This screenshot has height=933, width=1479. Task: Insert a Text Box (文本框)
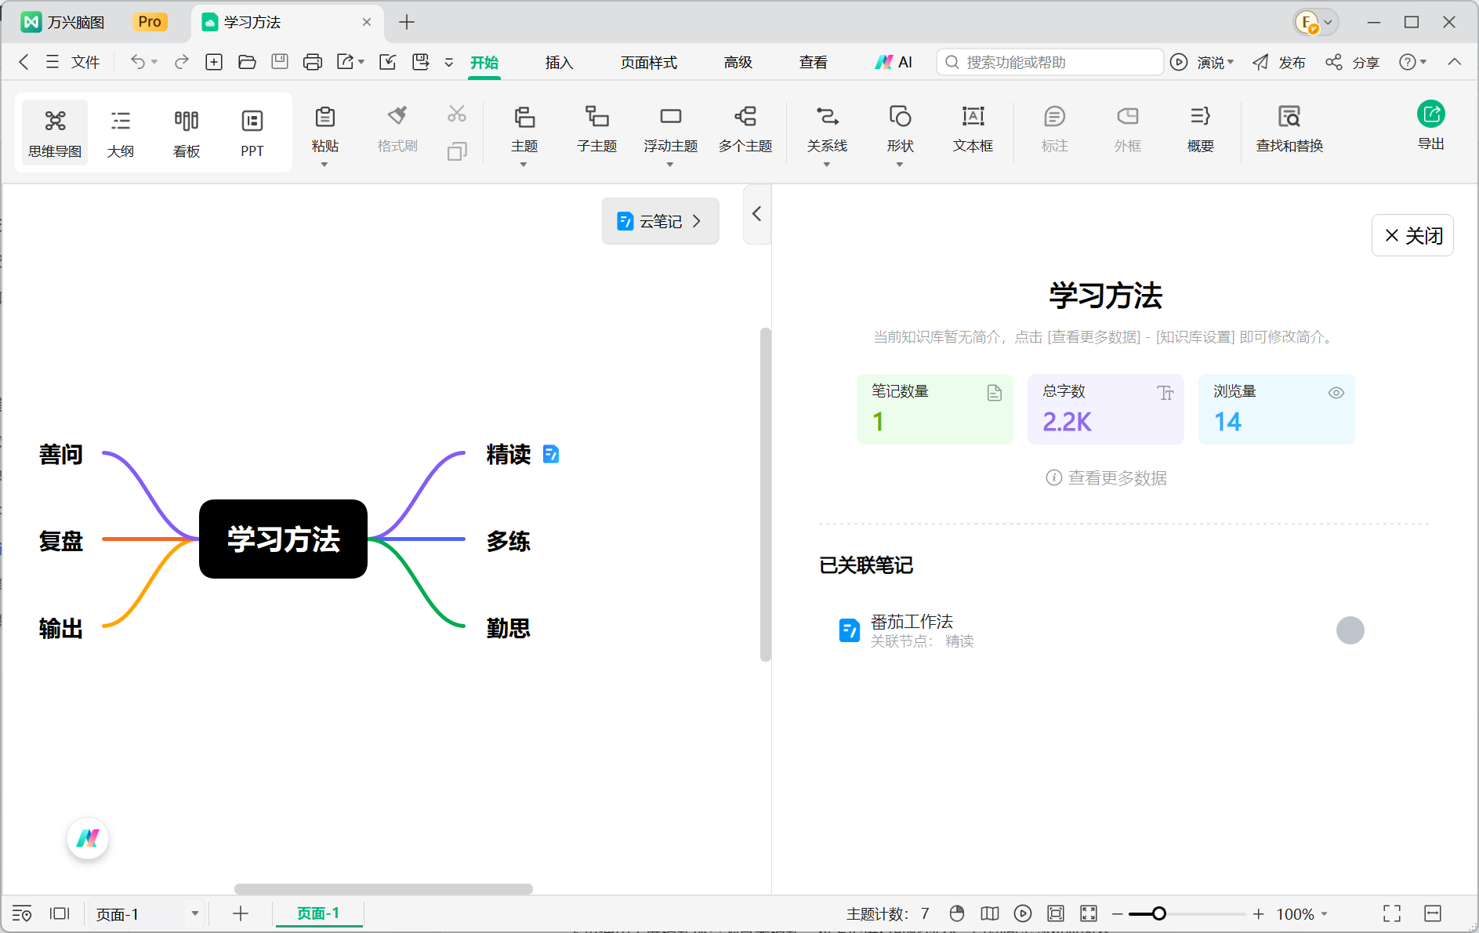[x=973, y=128]
